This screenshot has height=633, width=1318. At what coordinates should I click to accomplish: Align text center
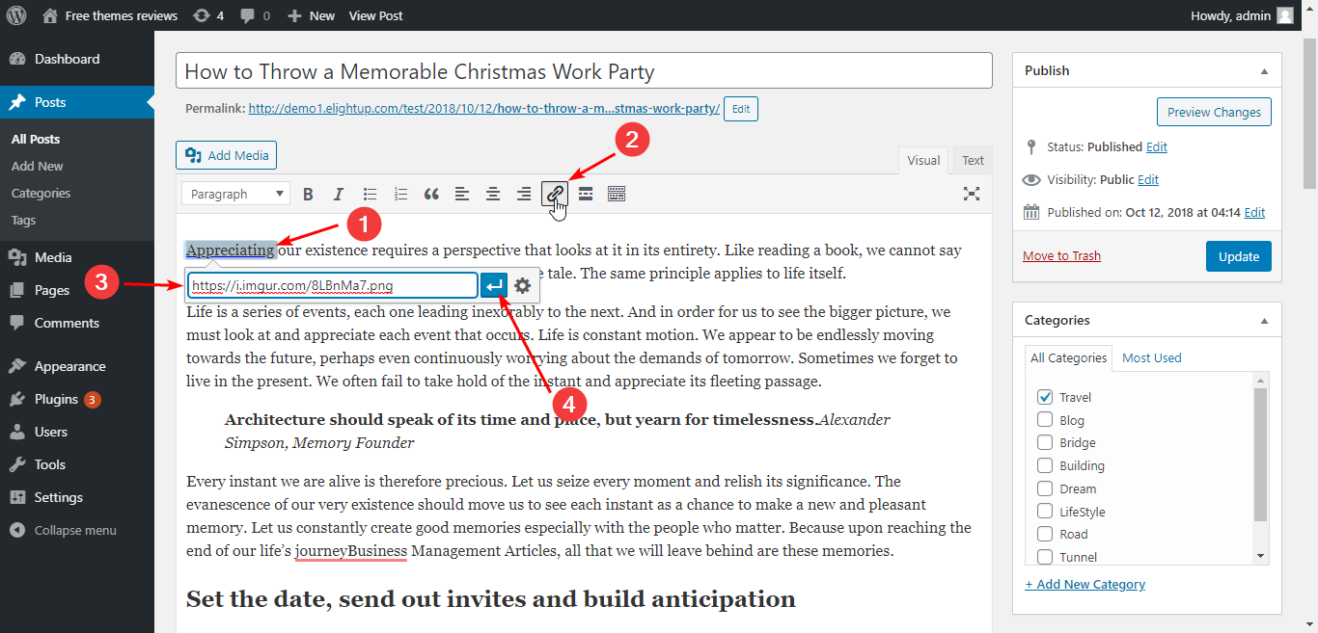pos(493,194)
